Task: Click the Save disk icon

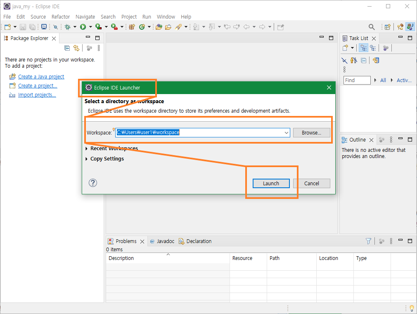Action: tap(23, 27)
